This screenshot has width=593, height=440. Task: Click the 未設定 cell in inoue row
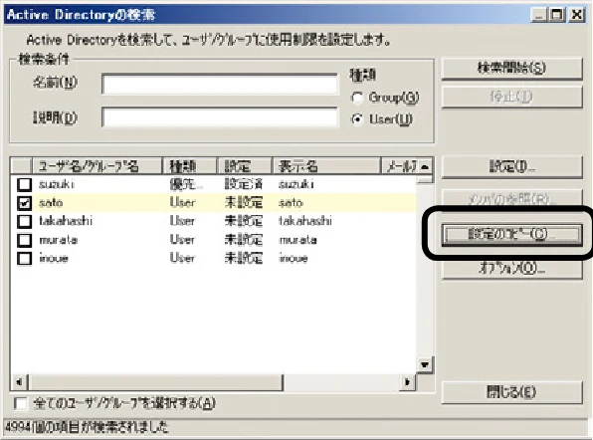tap(244, 259)
